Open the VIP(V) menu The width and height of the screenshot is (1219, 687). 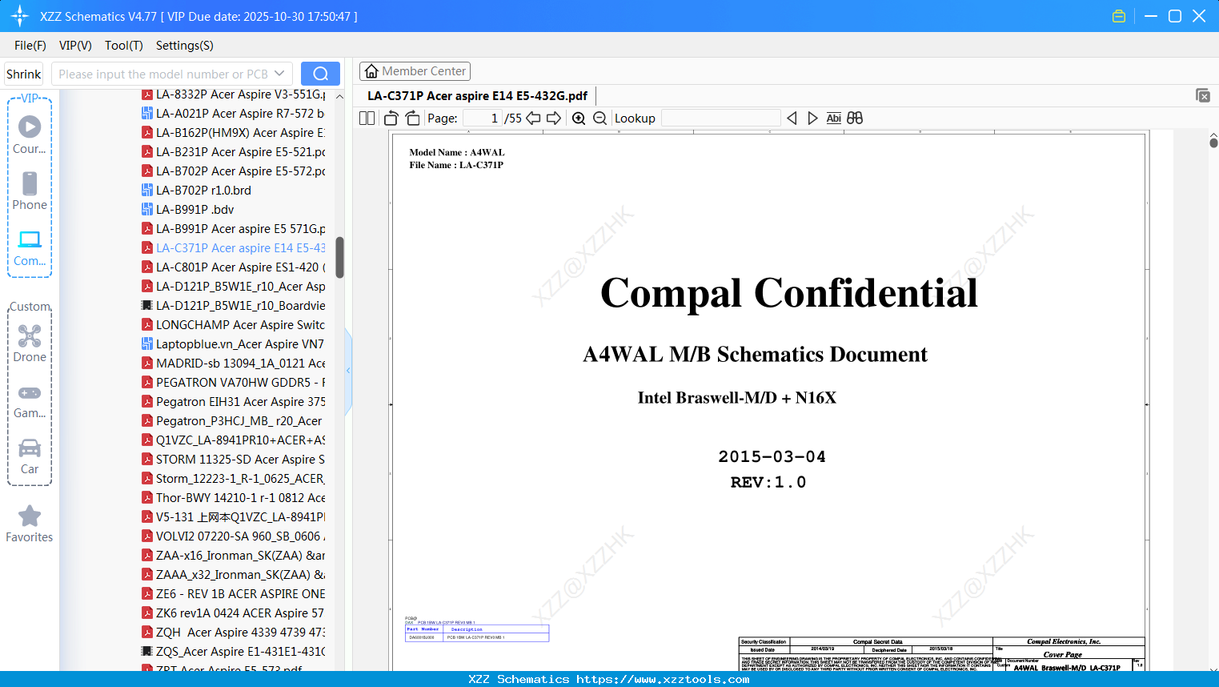(75, 46)
